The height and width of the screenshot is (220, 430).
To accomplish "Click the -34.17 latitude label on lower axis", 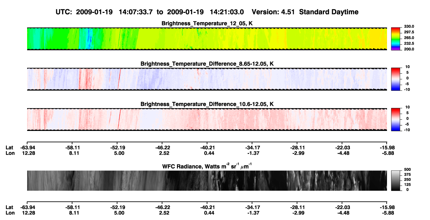I will coord(252,207).
